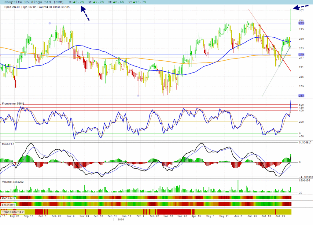Click the 301 price axis label

pos(301,20)
